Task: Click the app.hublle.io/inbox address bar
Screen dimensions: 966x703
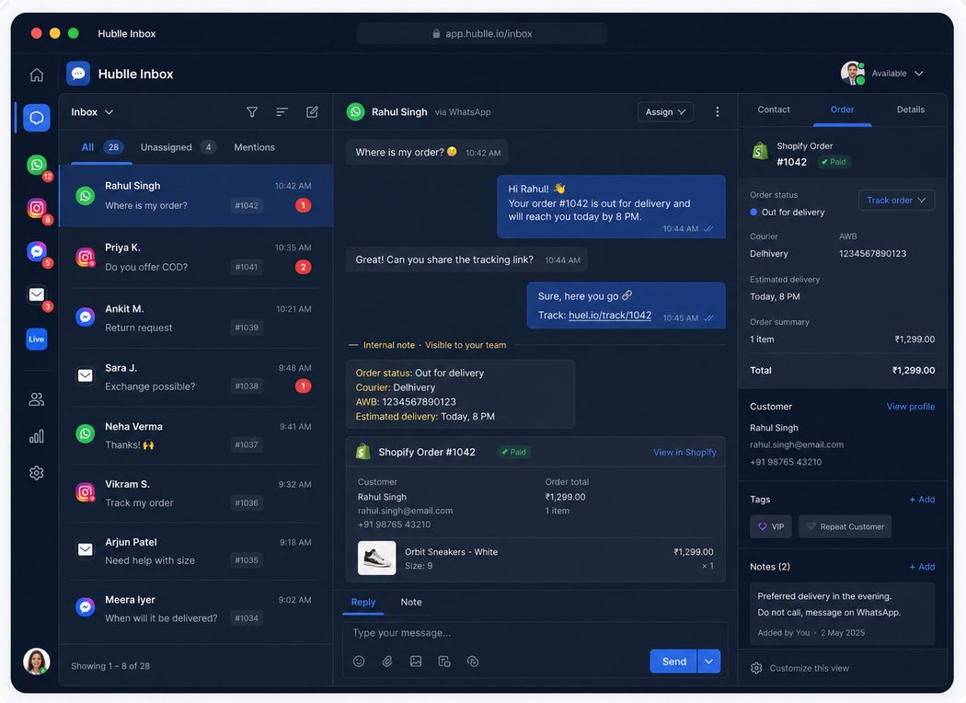Action: coord(482,34)
